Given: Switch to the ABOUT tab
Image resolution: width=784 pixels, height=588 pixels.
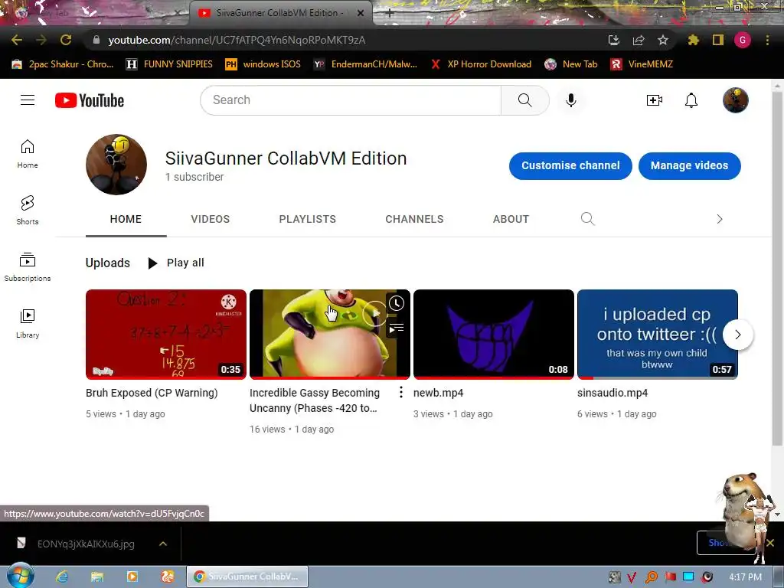Looking at the screenshot, I should (511, 219).
